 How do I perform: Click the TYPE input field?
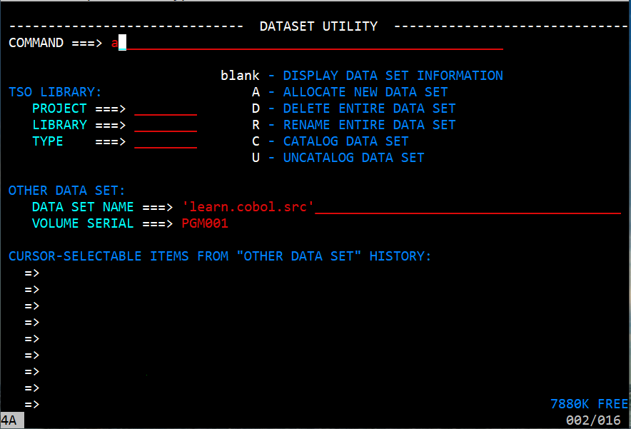[x=166, y=141]
